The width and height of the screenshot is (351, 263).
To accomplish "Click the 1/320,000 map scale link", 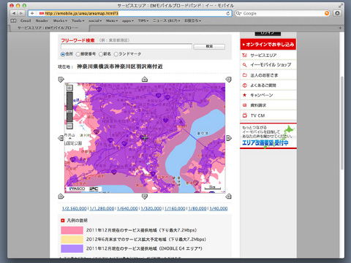I will pos(151,209).
